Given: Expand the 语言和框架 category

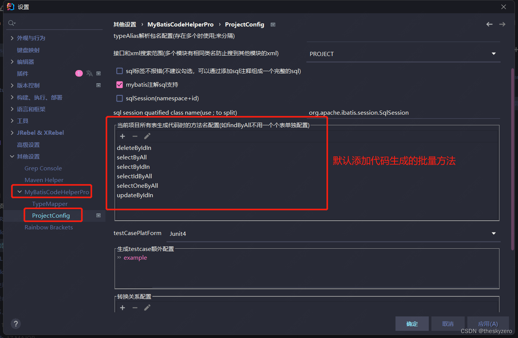Looking at the screenshot, I should [12, 109].
